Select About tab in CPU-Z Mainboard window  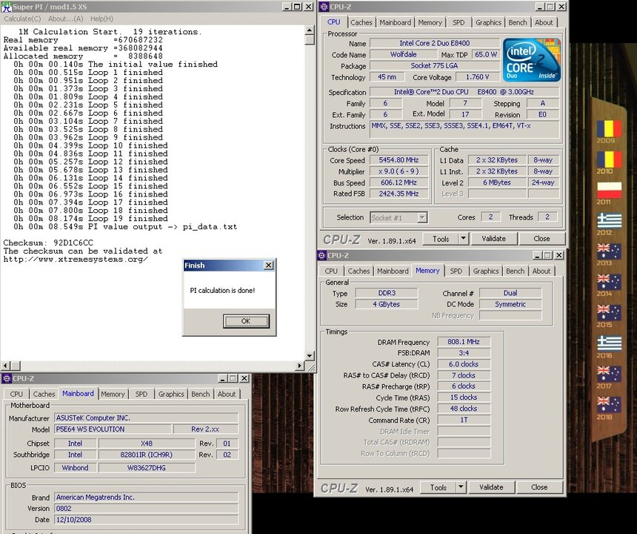(227, 394)
